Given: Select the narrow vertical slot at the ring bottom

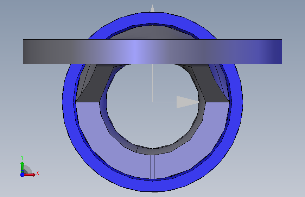Looking at the screenshot, I should pyautogui.click(x=153, y=167).
